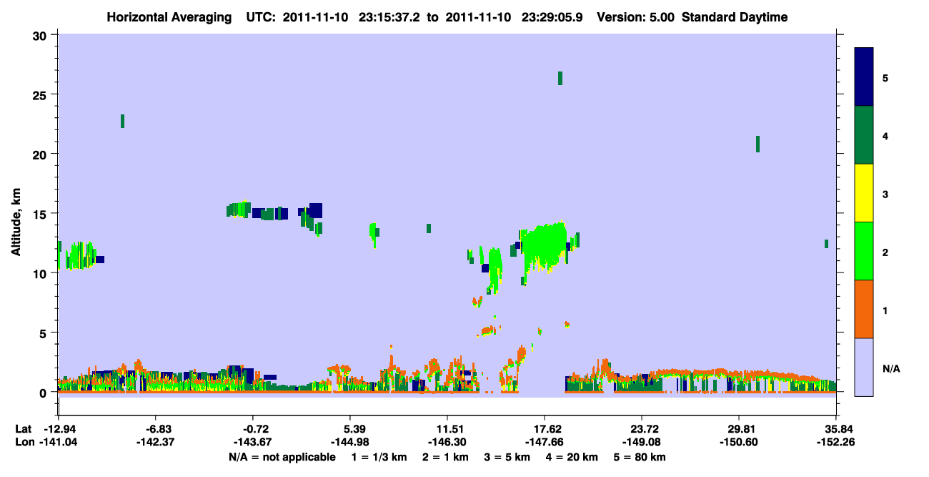Click the 'Standard Daytime' text
This screenshot has height=477, width=929.
click(735, 17)
